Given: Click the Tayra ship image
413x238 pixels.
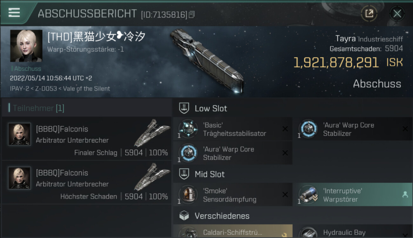Looking at the screenshot, I should click(207, 61).
